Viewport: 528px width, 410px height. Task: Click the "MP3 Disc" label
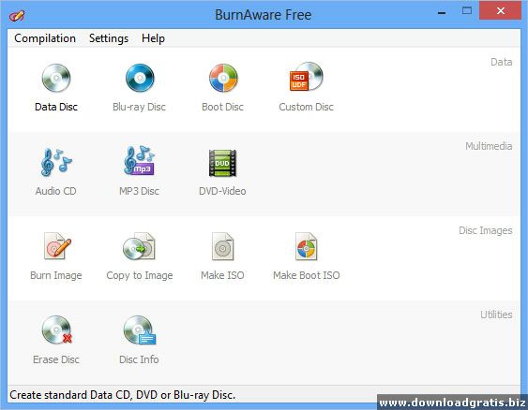pyautogui.click(x=139, y=191)
